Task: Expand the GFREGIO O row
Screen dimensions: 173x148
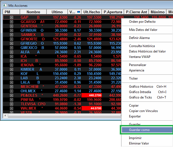Action: [x=11, y=44]
